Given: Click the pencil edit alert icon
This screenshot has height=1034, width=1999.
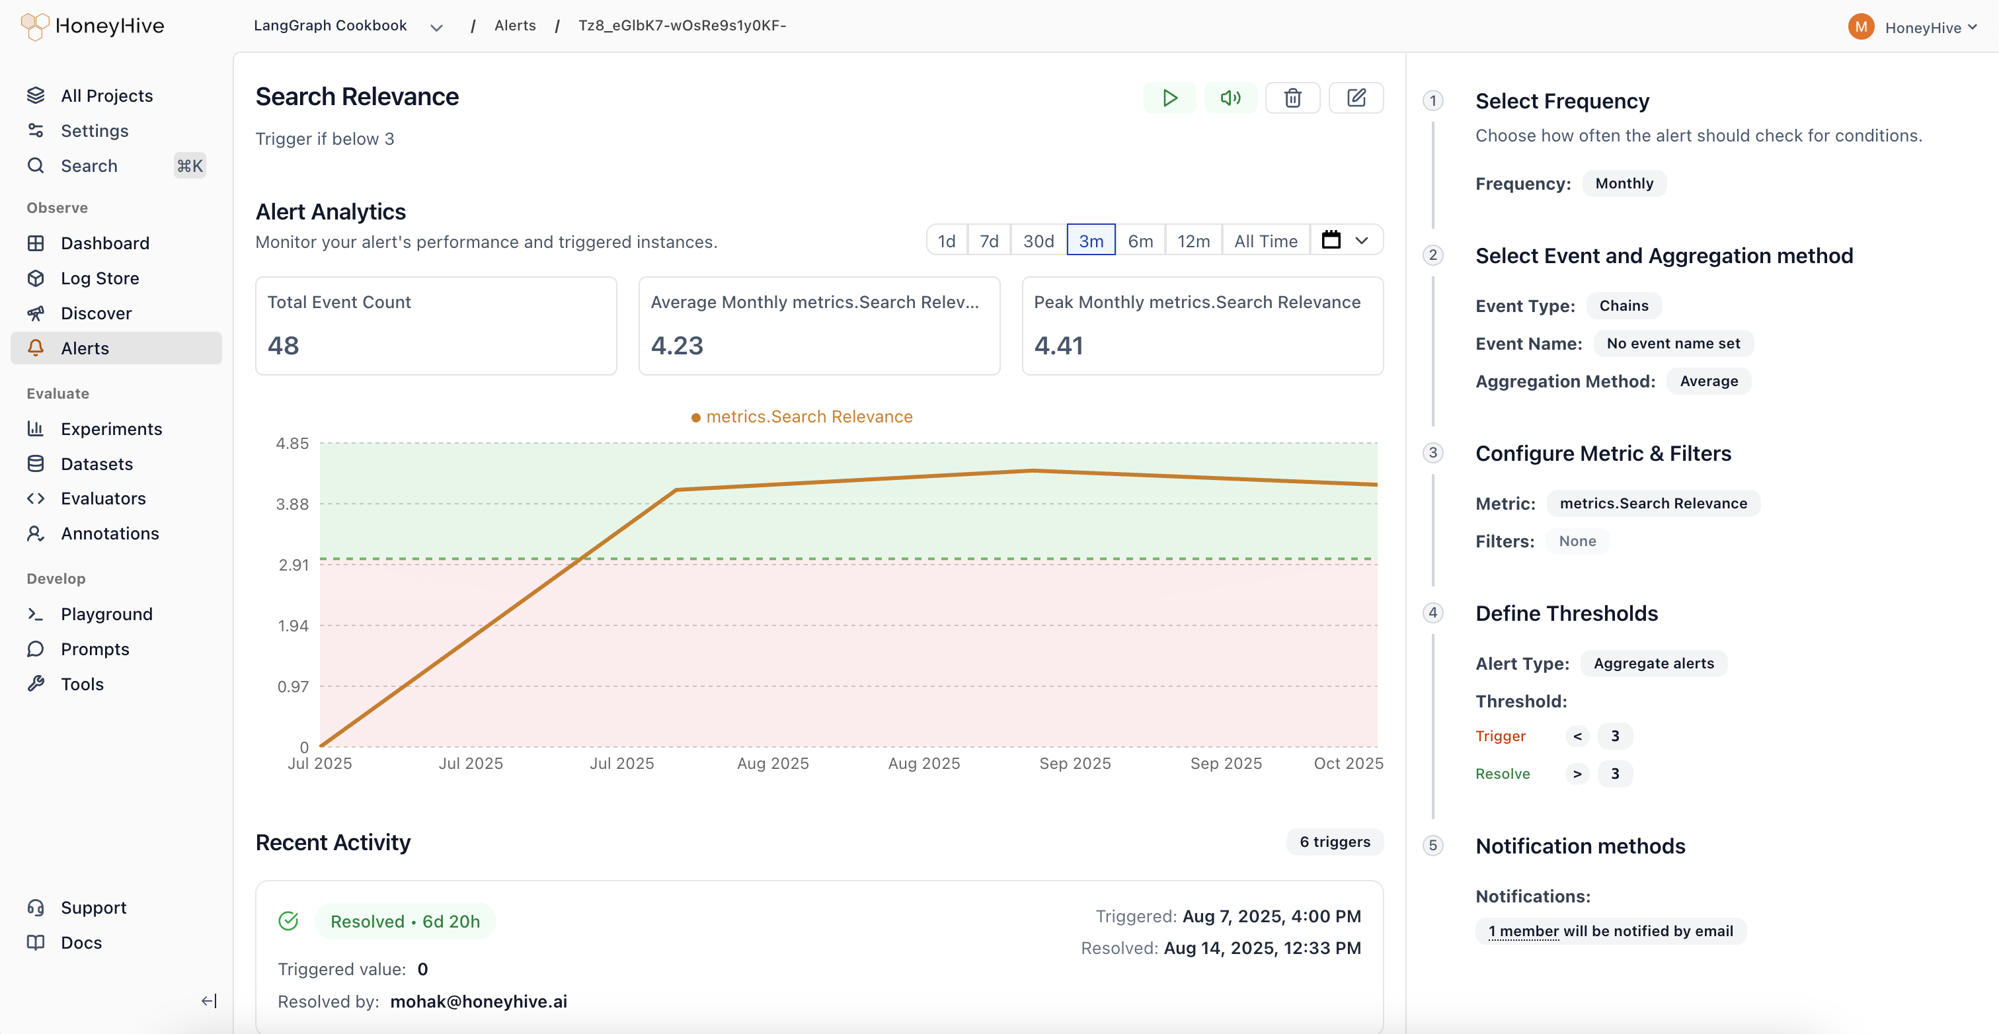Looking at the screenshot, I should coord(1356,98).
